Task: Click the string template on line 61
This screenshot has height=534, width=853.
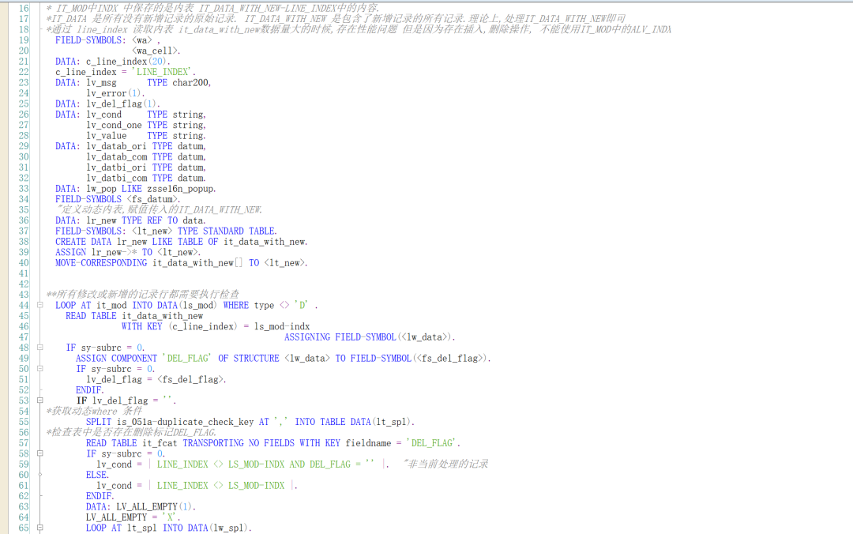Action: tap(221, 486)
